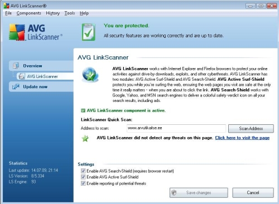Click the Overview sidebar icon
279x204 pixels.
[x=16, y=66]
